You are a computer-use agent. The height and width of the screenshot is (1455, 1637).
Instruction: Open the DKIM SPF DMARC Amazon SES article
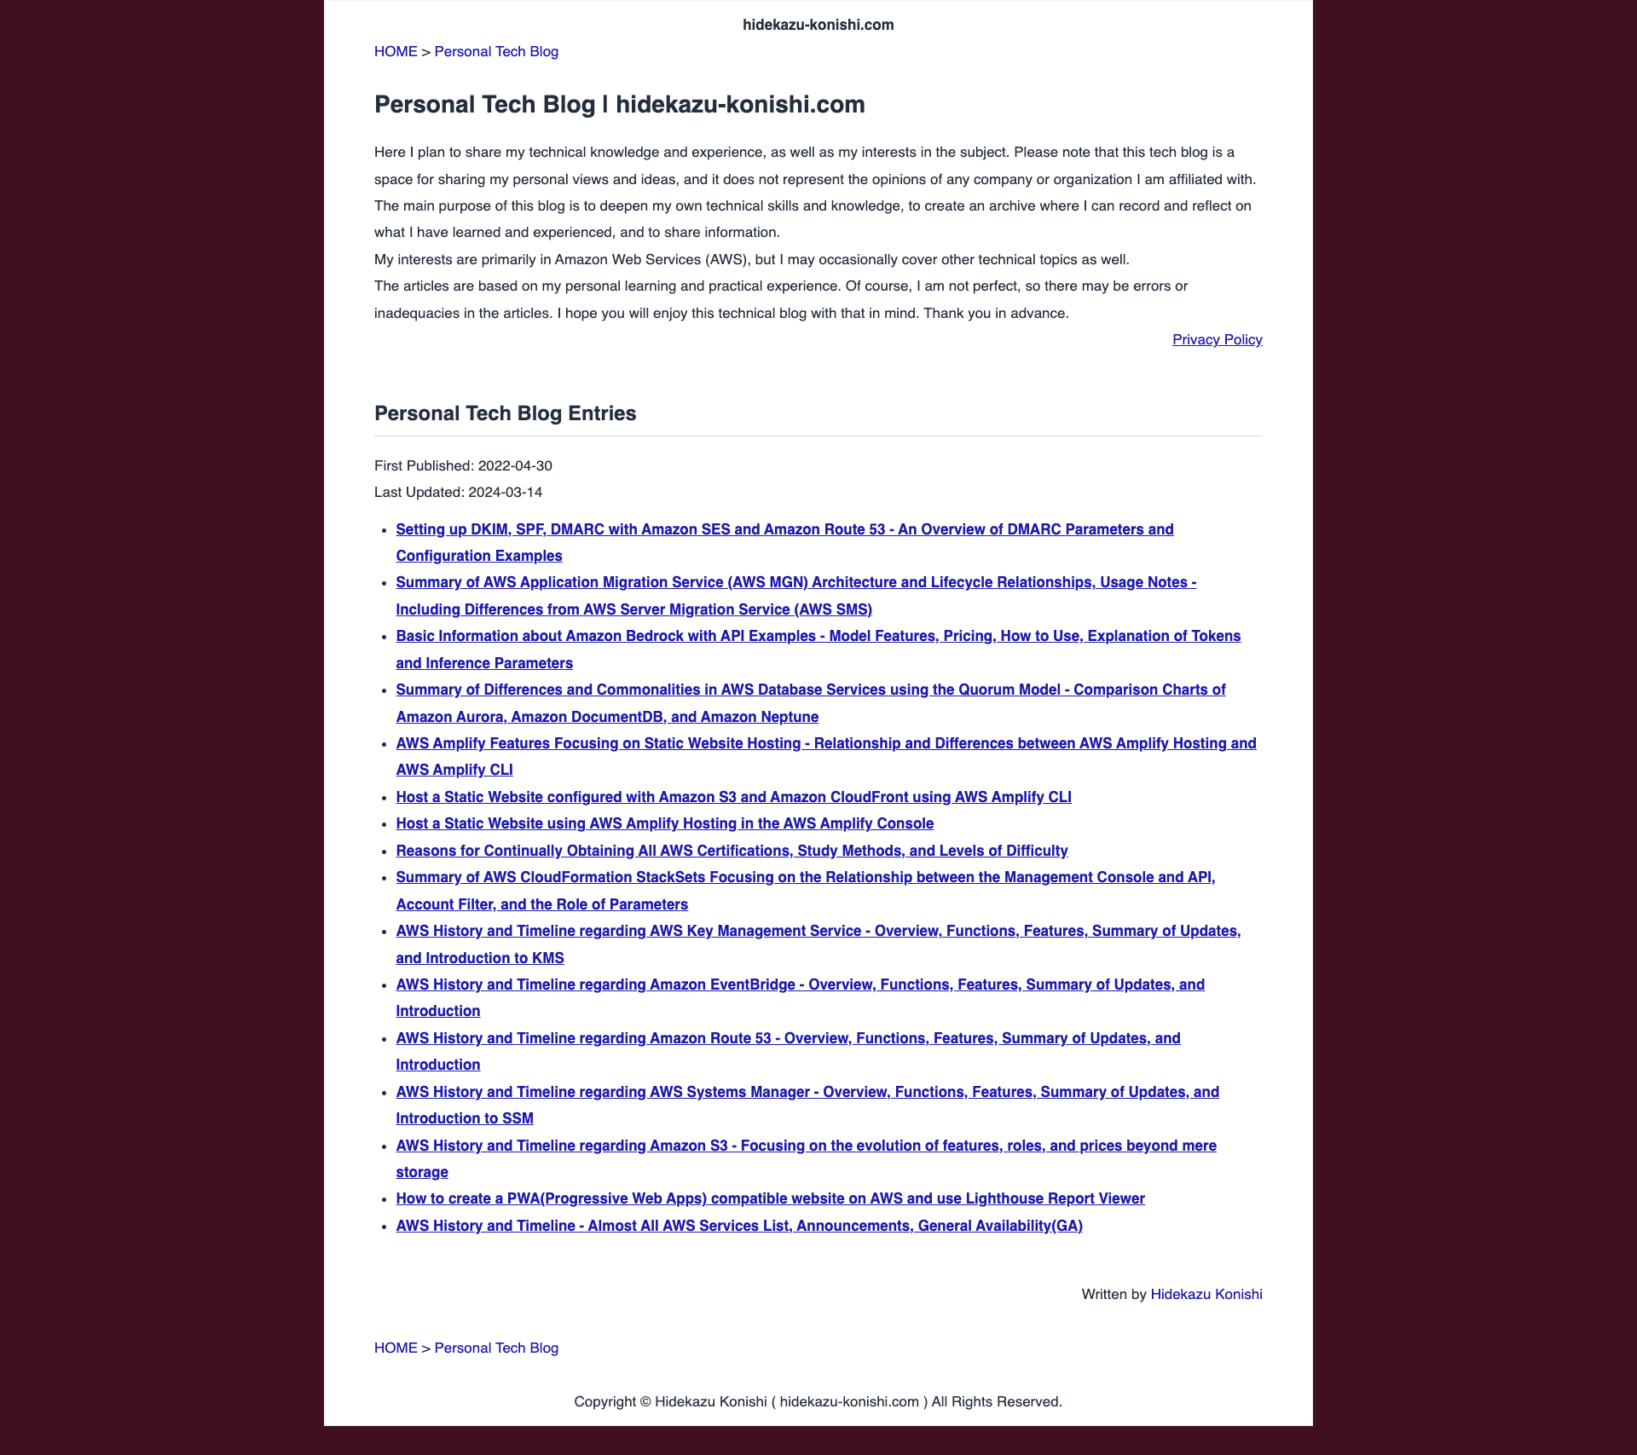point(783,542)
